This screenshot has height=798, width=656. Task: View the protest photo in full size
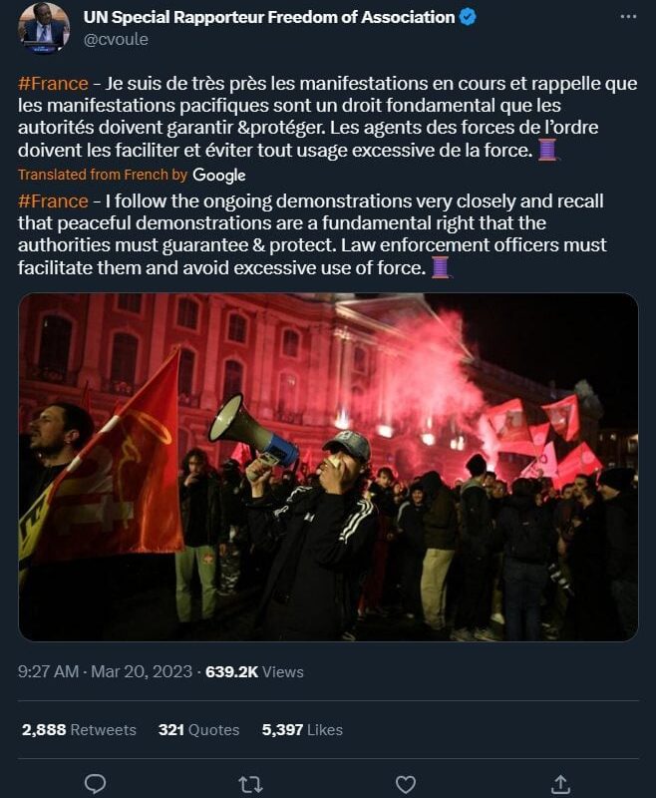coord(328,467)
